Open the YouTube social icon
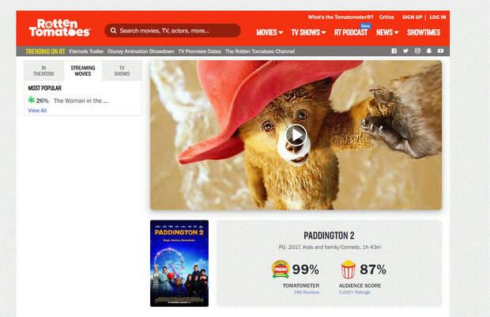 [441, 51]
